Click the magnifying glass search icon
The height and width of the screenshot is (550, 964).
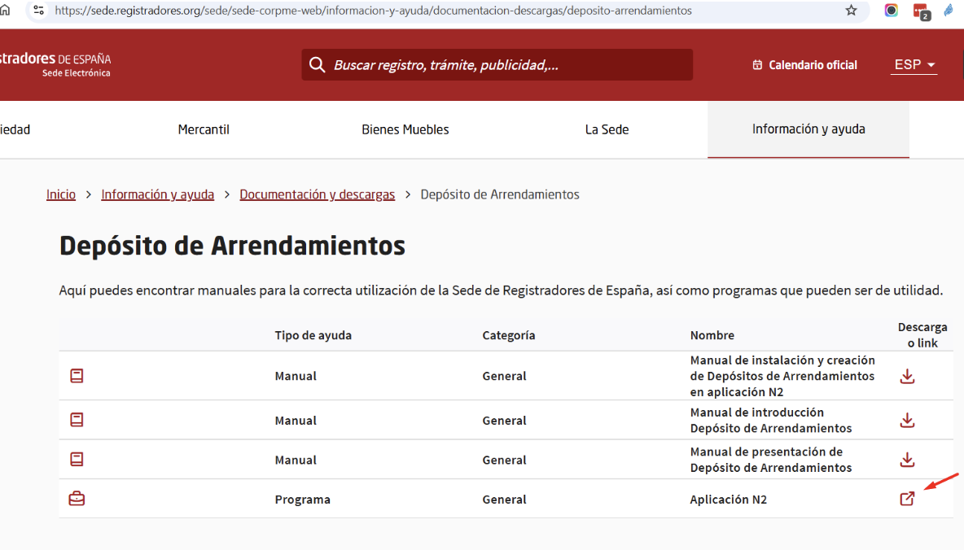318,64
